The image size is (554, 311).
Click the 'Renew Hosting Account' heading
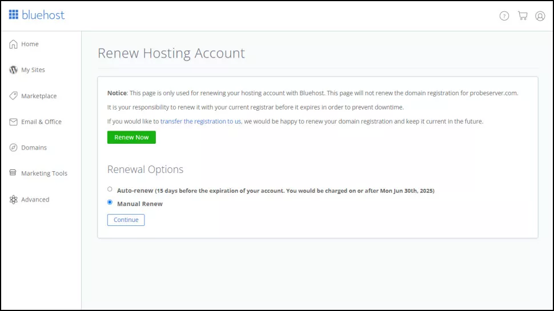tap(171, 53)
